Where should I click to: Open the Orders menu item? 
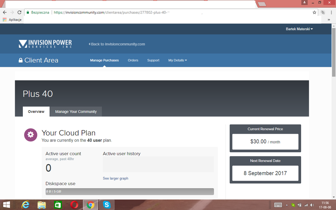133,60
